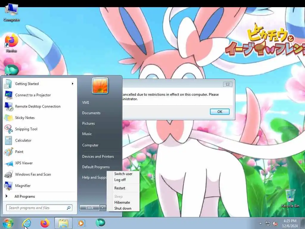Open Windows Media Player from taskbar

81,223
